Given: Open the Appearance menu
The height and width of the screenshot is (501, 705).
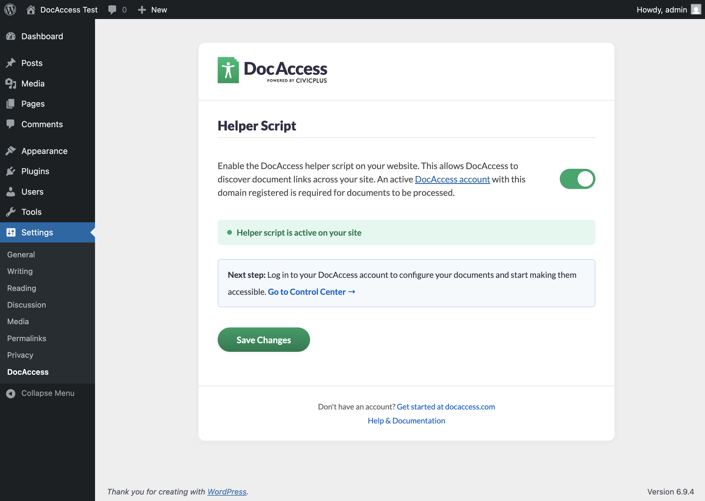Looking at the screenshot, I should coord(44,151).
